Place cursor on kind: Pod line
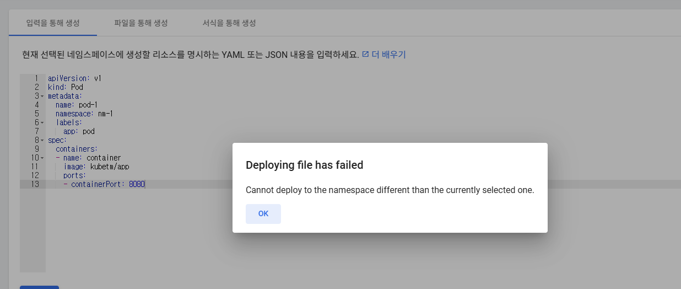681x289 pixels. 66,87
